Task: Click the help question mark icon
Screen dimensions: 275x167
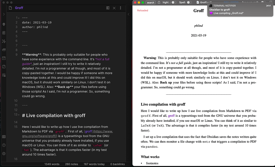Action: click(4, 145)
